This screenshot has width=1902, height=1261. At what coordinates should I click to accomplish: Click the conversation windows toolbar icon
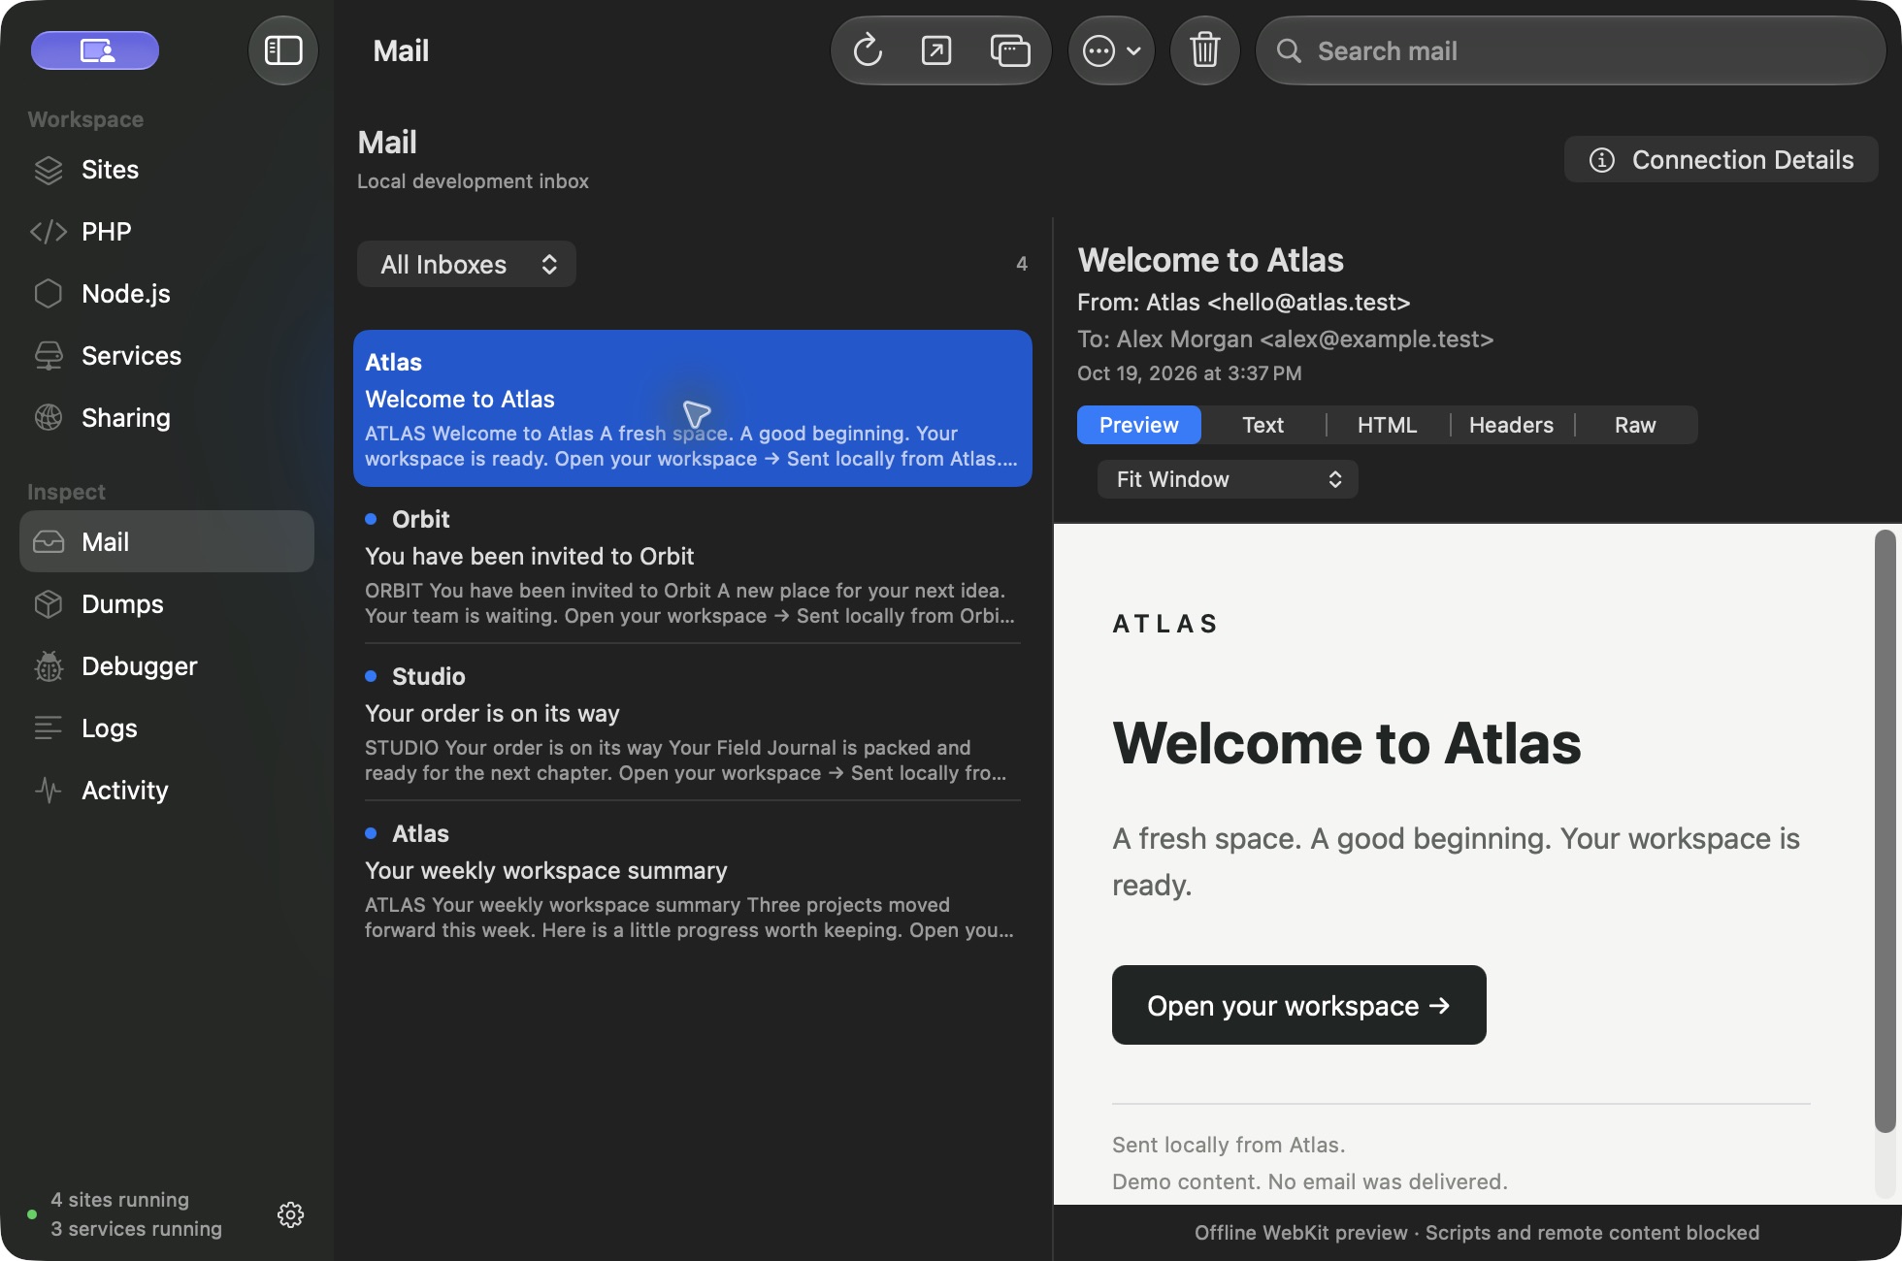click(x=1009, y=50)
